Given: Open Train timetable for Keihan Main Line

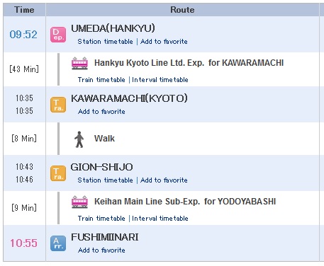Looking at the screenshot, I should coord(101,219).
